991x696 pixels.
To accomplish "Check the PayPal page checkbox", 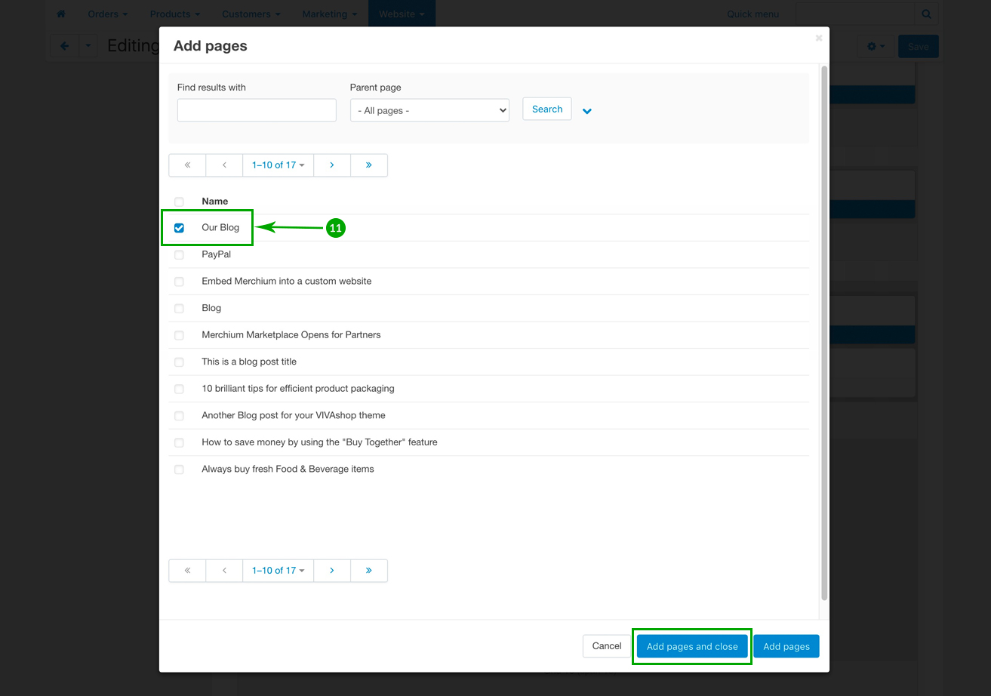I will click(179, 255).
